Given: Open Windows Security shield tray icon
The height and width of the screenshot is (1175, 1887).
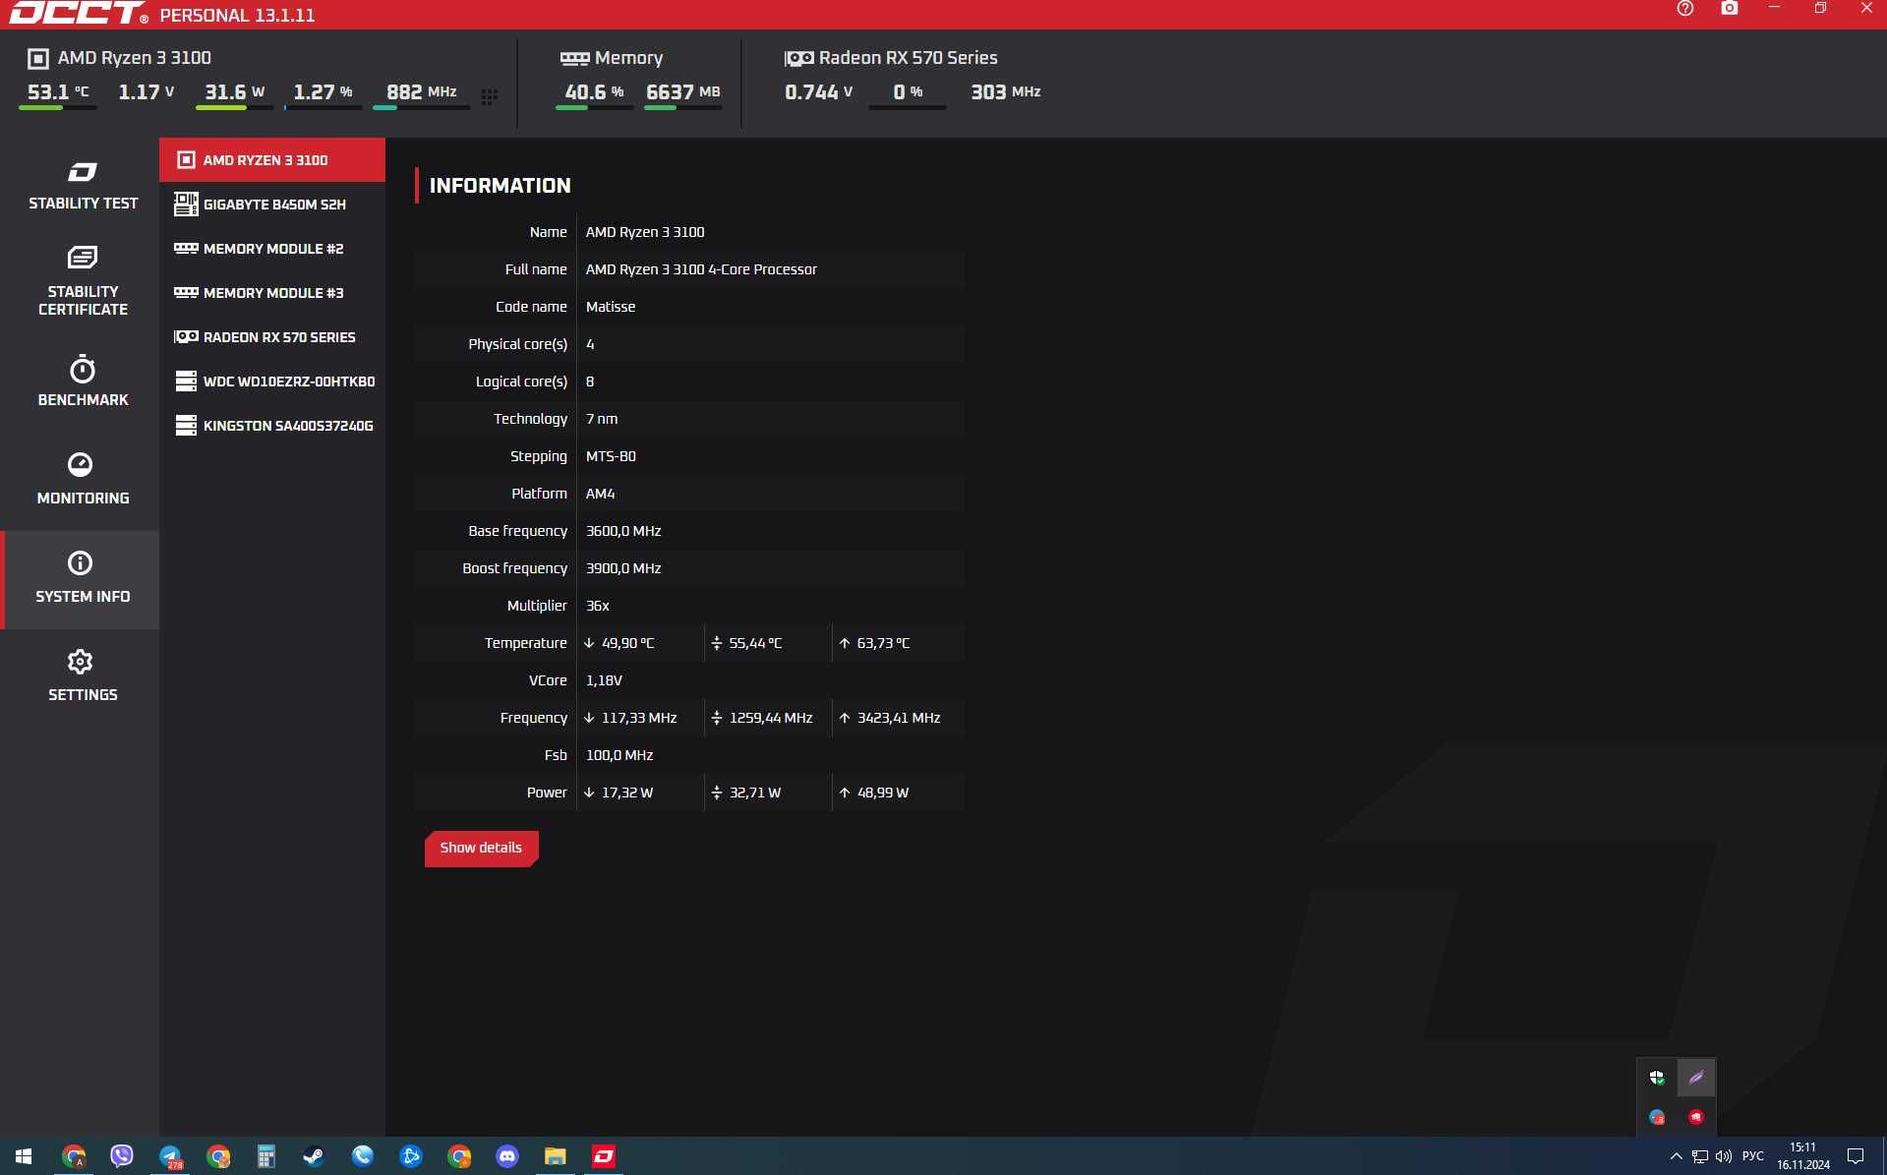Looking at the screenshot, I should pos(1657,1078).
